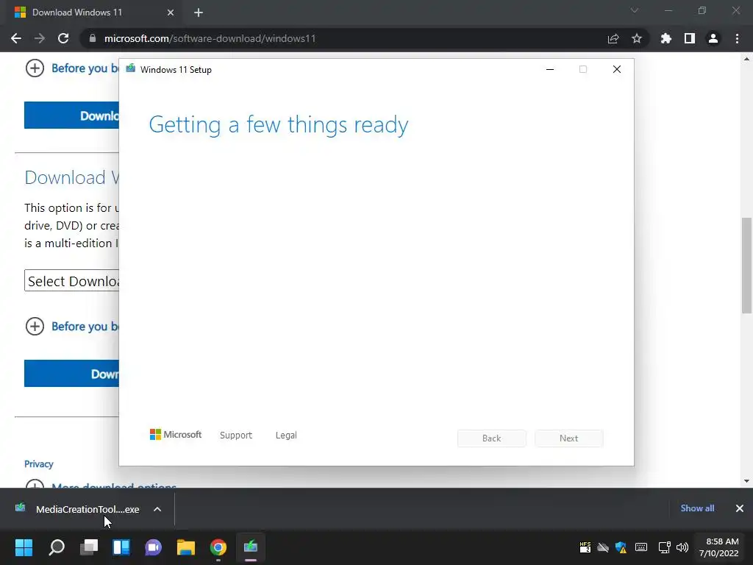Close the Download Windows 11 tab
Screen dimensions: 753x565
pyautogui.click(x=171, y=13)
